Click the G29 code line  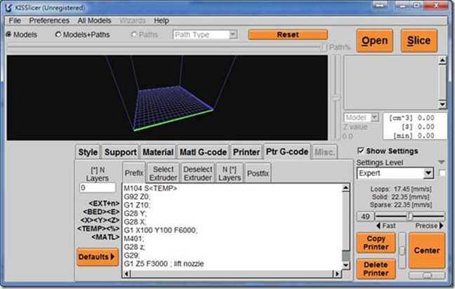[132, 255]
